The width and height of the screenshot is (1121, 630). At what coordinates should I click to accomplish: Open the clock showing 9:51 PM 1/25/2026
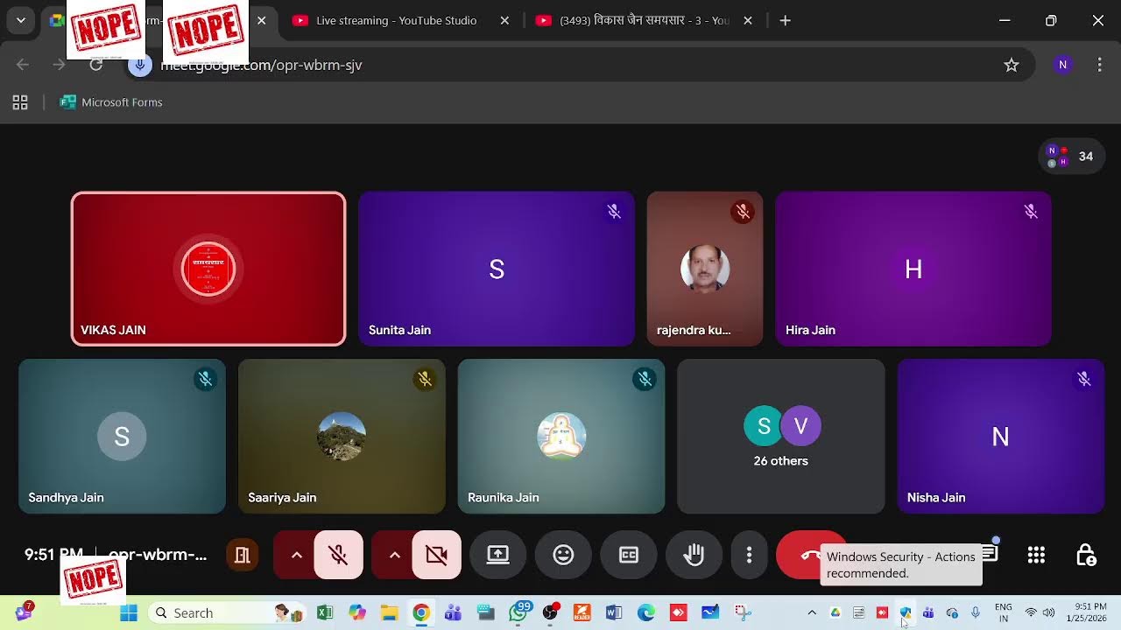coord(1090,612)
